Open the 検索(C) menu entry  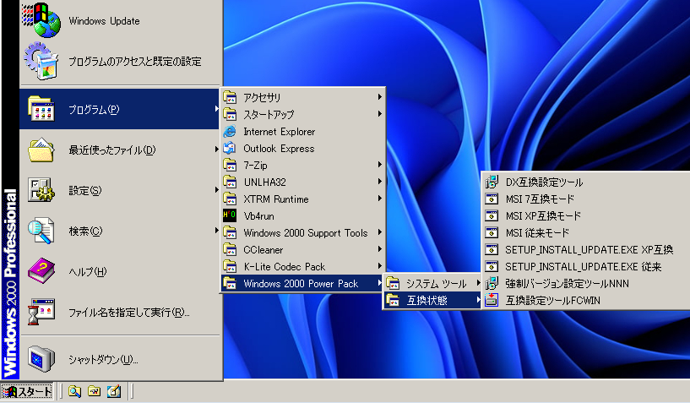pos(120,231)
